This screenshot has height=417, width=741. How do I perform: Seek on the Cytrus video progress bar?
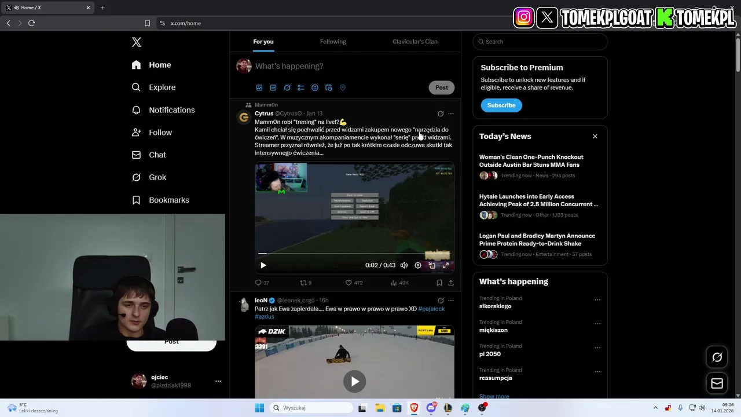[354, 254]
